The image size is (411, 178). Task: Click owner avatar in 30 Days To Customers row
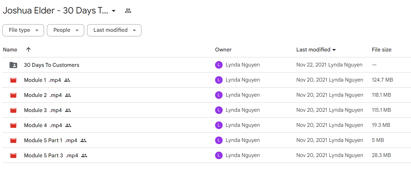(x=219, y=65)
